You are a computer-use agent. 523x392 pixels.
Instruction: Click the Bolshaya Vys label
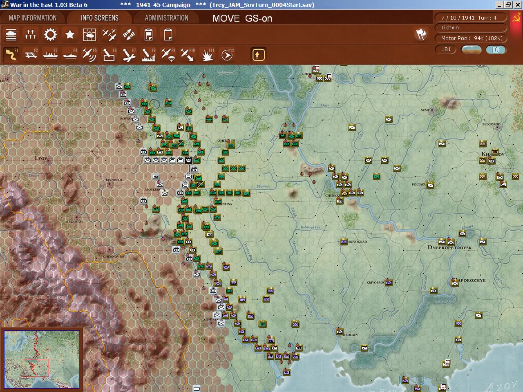[310, 227]
